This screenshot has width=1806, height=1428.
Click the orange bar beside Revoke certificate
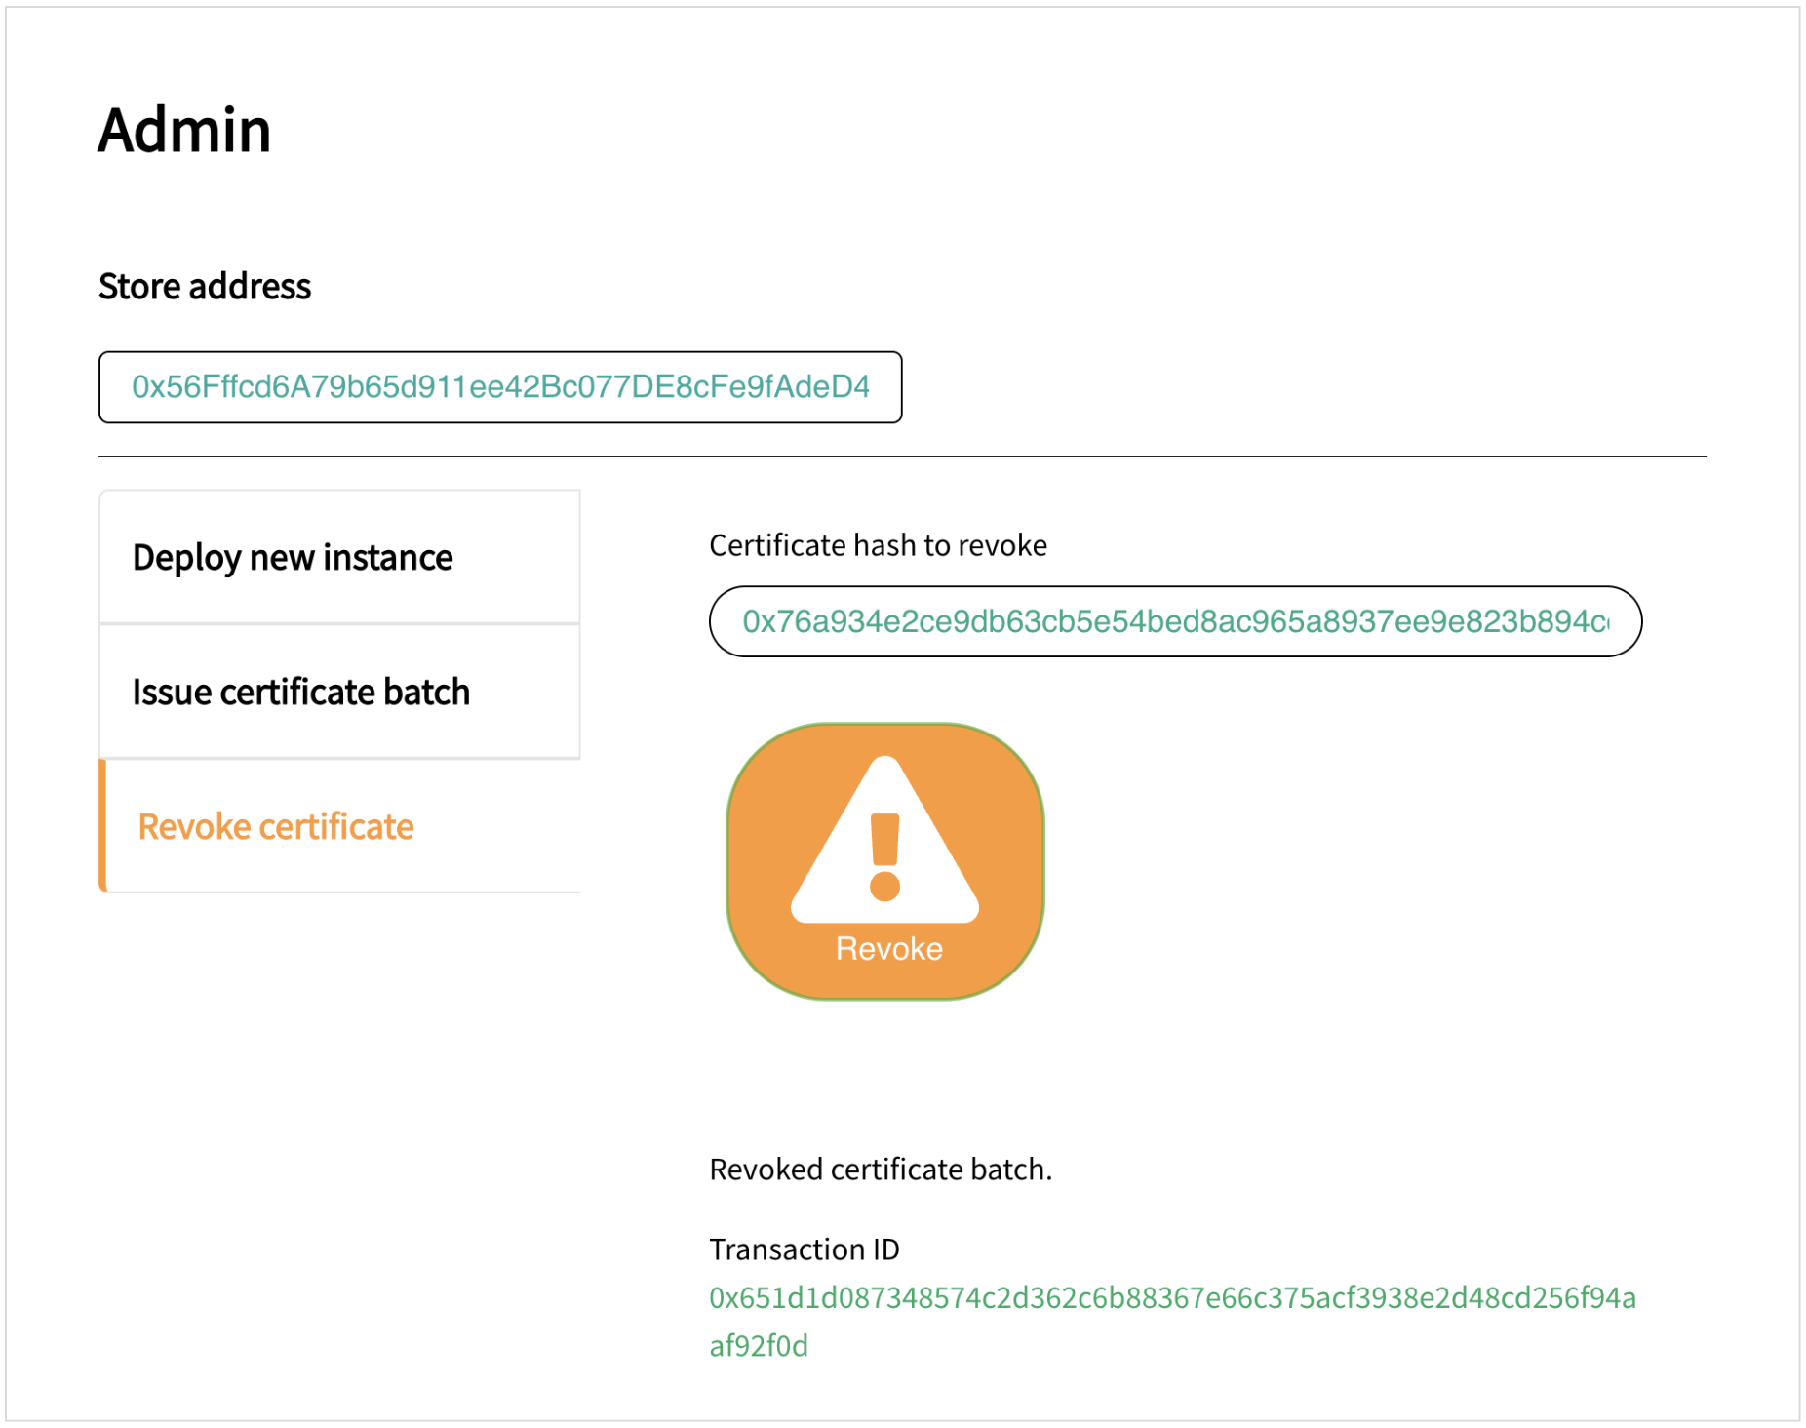click(102, 826)
